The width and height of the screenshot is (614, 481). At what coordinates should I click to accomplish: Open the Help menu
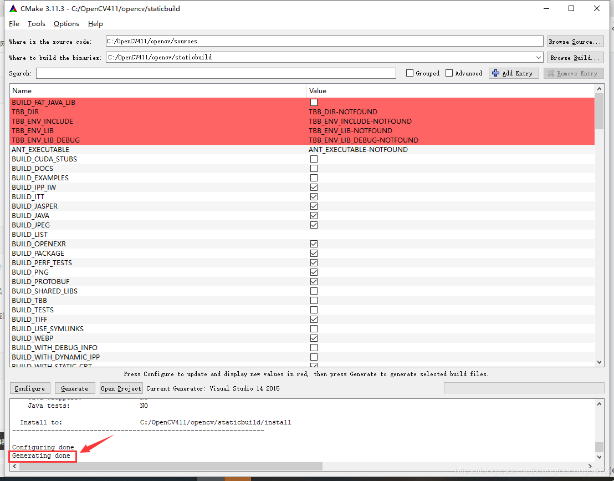tap(95, 23)
